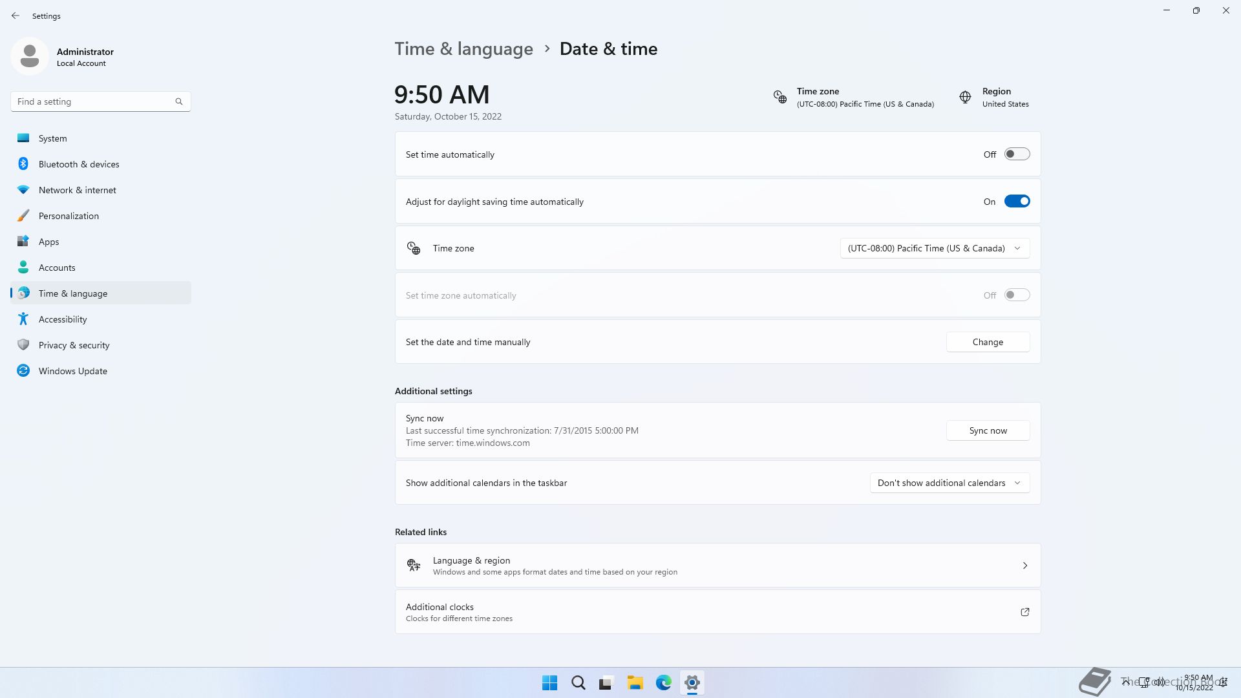Open Bluetooth & devices settings
The image size is (1241, 698).
(78, 164)
